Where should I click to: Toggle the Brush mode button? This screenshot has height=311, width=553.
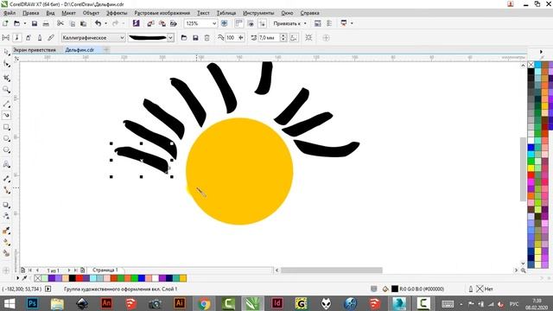coord(17,37)
